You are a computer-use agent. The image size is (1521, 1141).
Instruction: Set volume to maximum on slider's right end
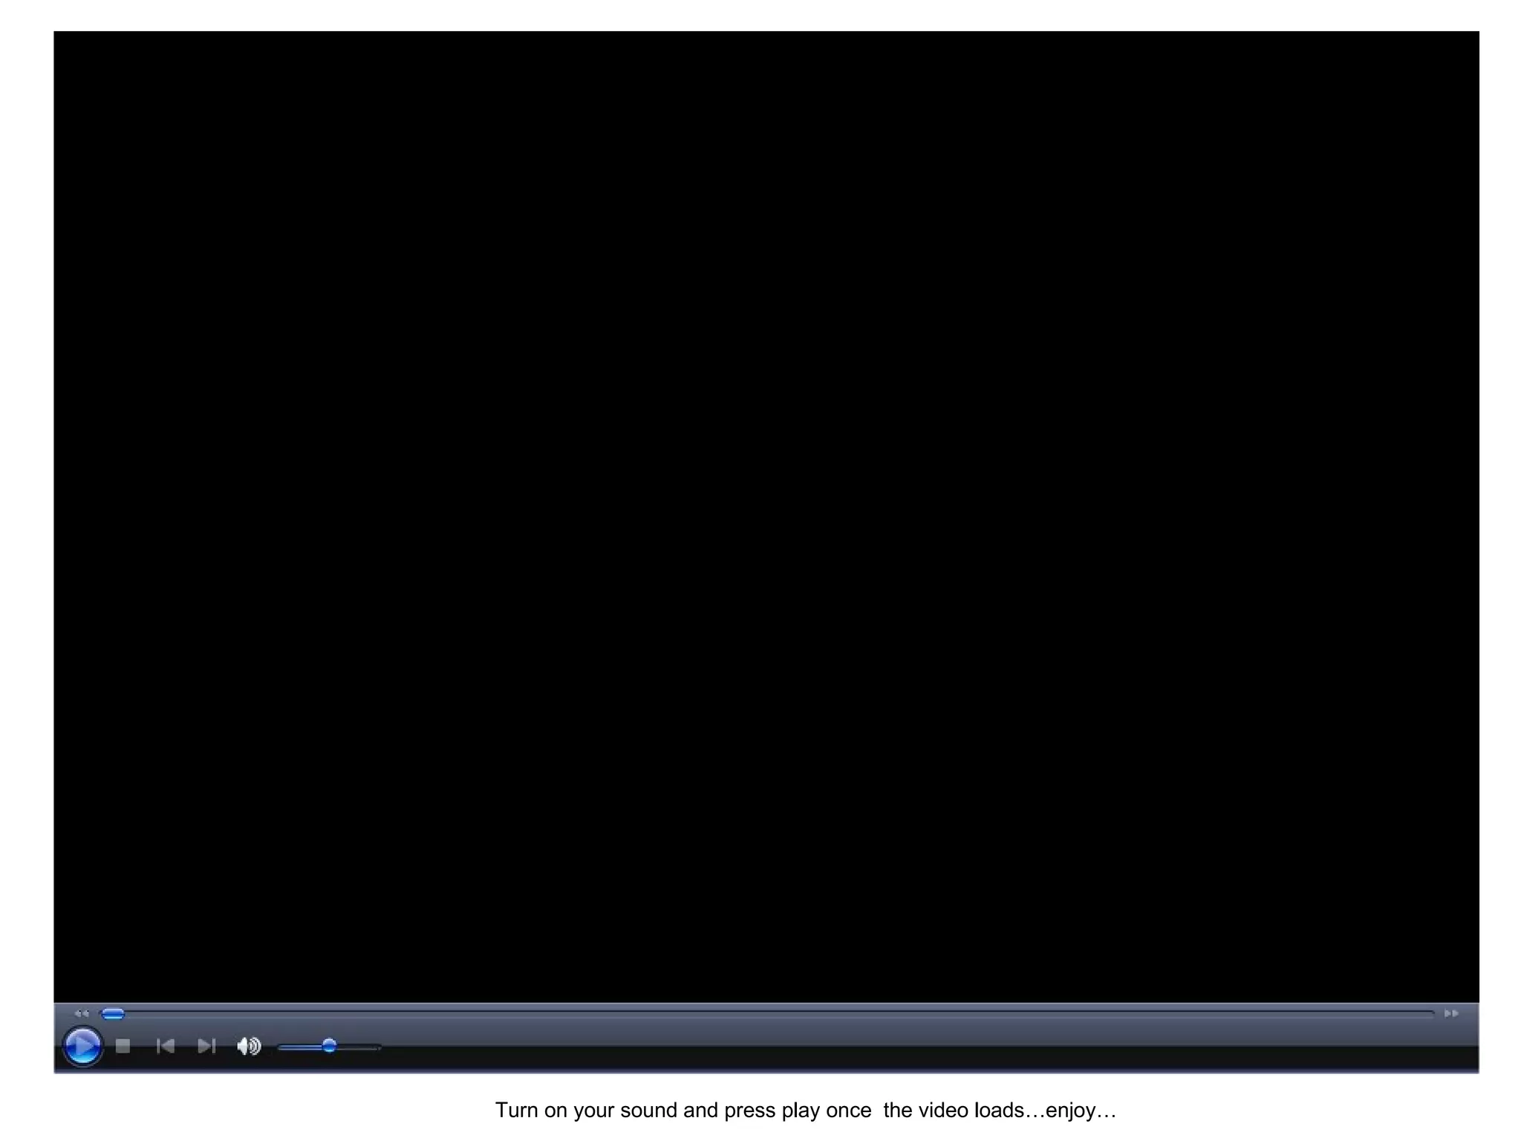(380, 1047)
